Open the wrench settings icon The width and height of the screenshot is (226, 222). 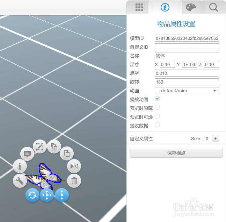(20, 181)
